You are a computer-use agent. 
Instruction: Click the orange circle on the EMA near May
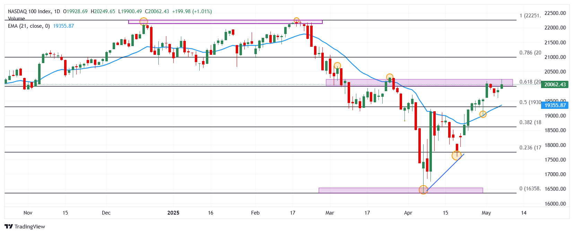(483, 114)
